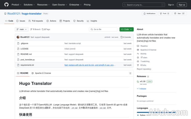191x119 pixels.
Task: Click Rico00121 avatar in commit row
Action: point(18,37)
